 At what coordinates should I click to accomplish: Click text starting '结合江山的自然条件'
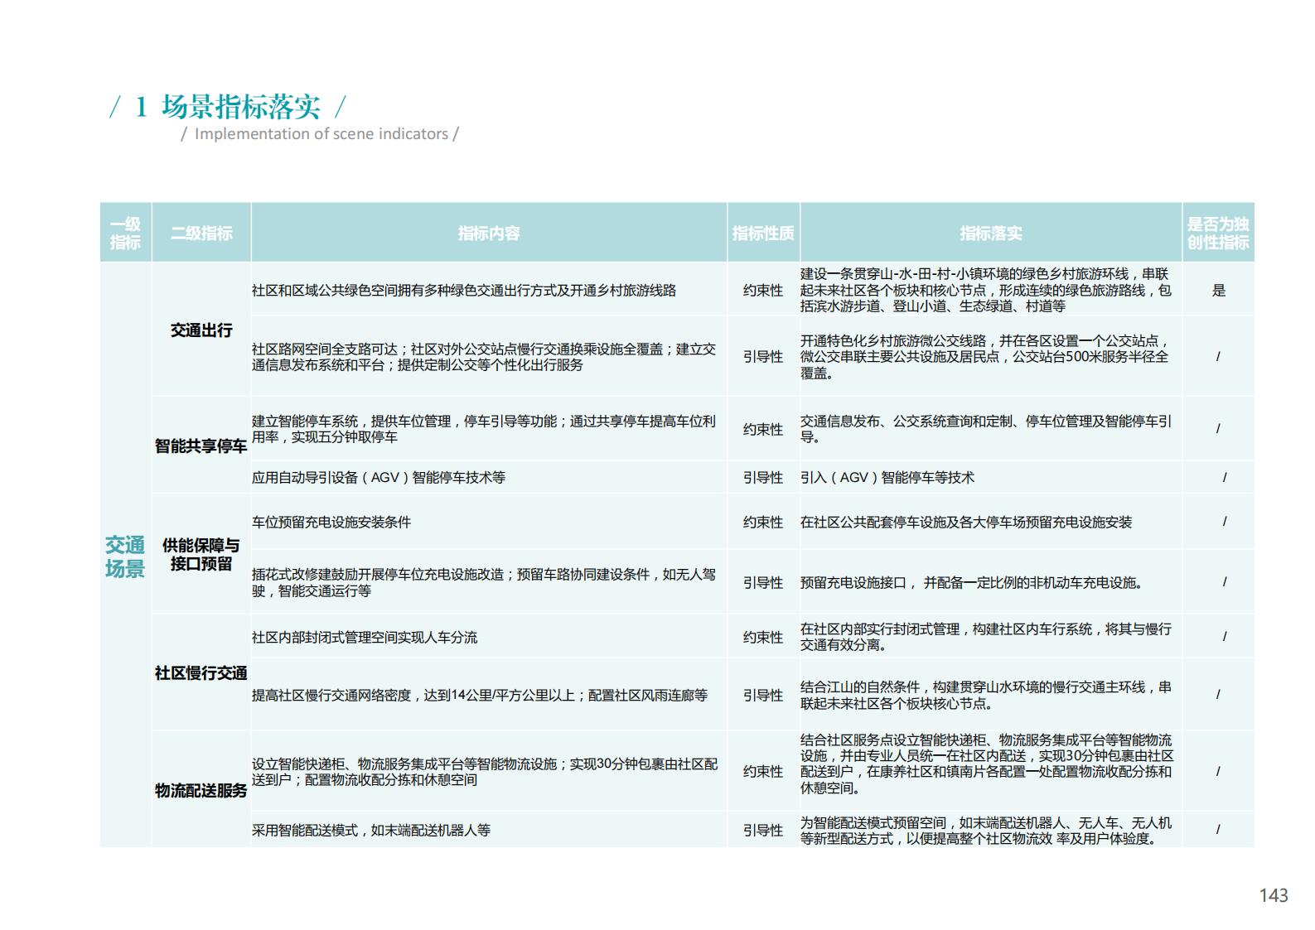[x=986, y=696]
